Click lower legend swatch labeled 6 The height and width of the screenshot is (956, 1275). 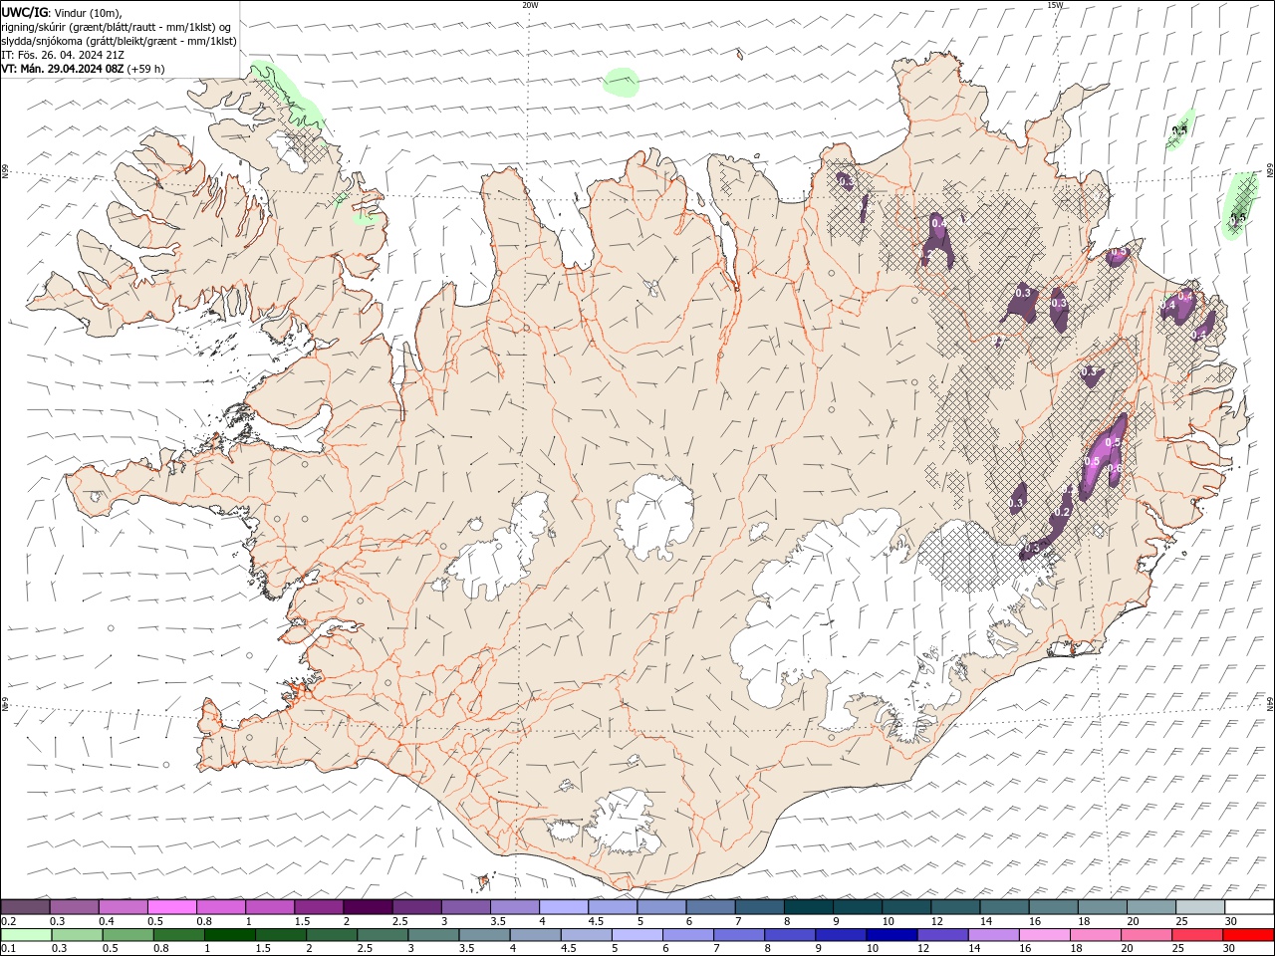[687, 935]
